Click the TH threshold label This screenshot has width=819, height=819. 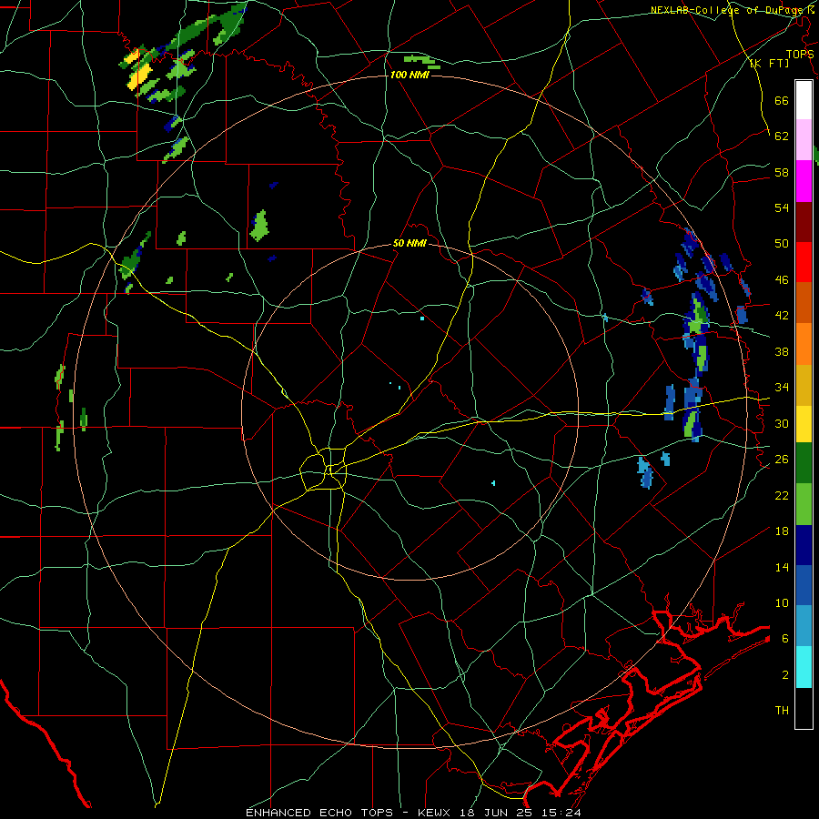pyautogui.click(x=782, y=711)
